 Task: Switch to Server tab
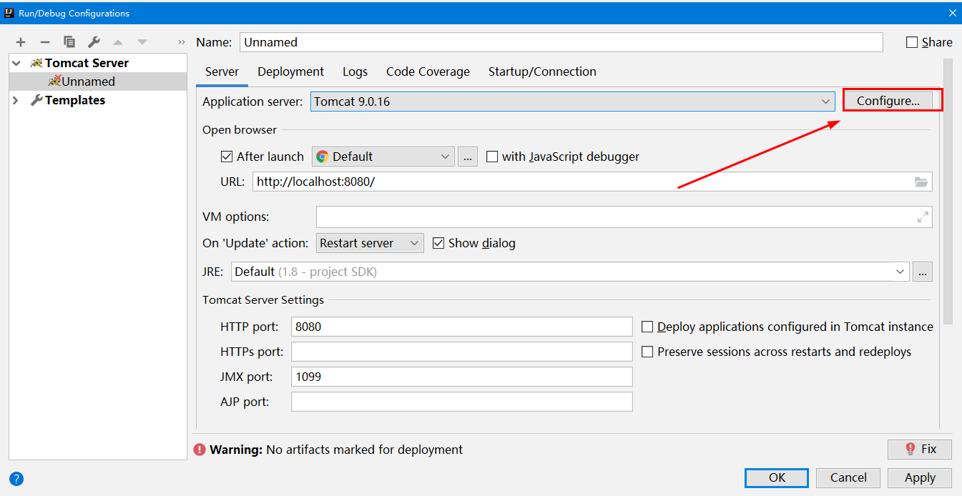coord(222,71)
